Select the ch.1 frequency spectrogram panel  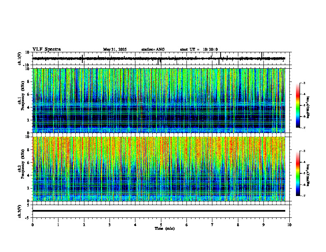158,100
